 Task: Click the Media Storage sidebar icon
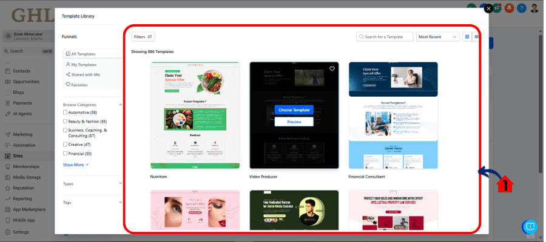pyautogui.click(x=8, y=177)
